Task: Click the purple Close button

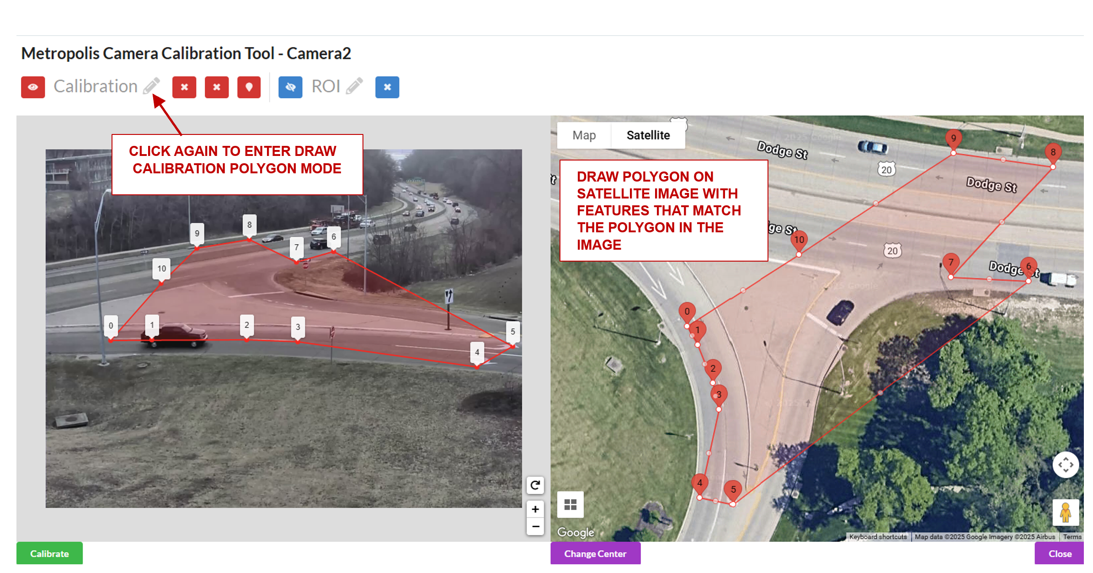Action: (1059, 553)
